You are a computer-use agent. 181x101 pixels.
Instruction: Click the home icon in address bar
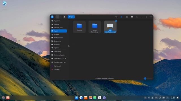pyautogui.click(x=64, y=17)
